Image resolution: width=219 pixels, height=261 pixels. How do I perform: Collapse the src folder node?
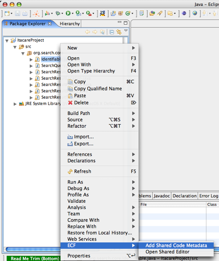(15, 47)
